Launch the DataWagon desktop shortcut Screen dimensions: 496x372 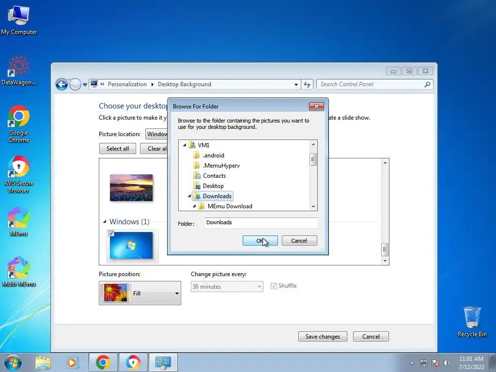click(19, 70)
